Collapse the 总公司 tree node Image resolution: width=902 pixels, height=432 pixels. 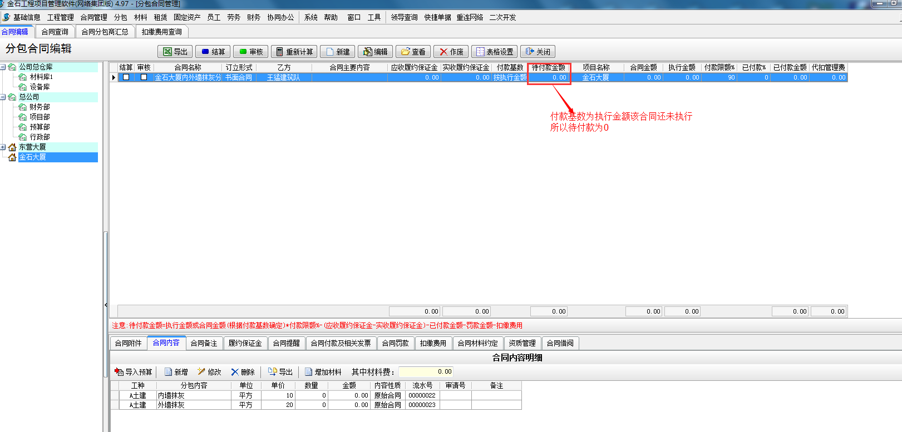pyautogui.click(x=3, y=97)
